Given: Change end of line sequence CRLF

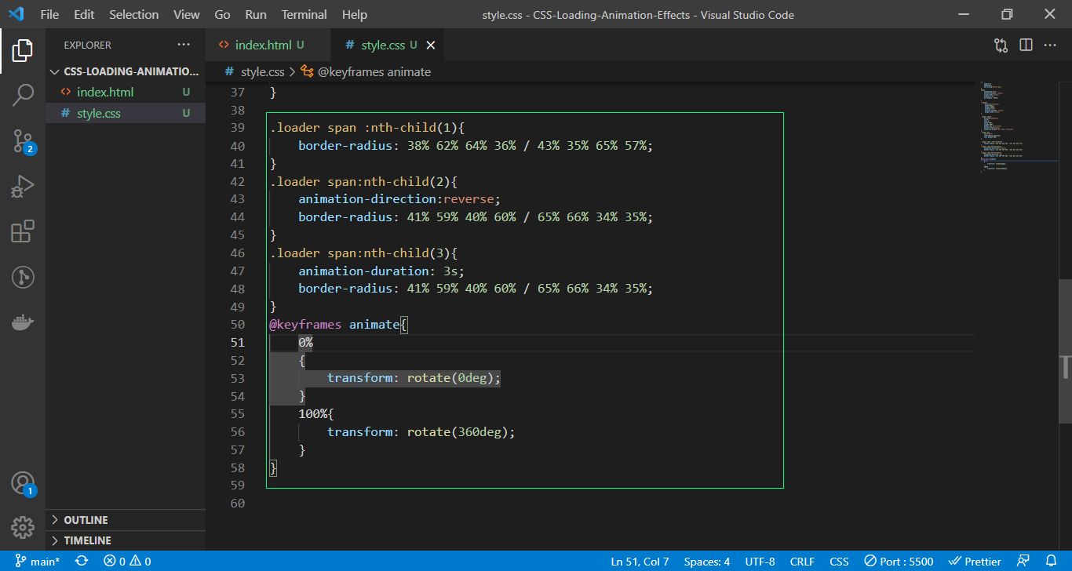Looking at the screenshot, I should click(x=802, y=562).
